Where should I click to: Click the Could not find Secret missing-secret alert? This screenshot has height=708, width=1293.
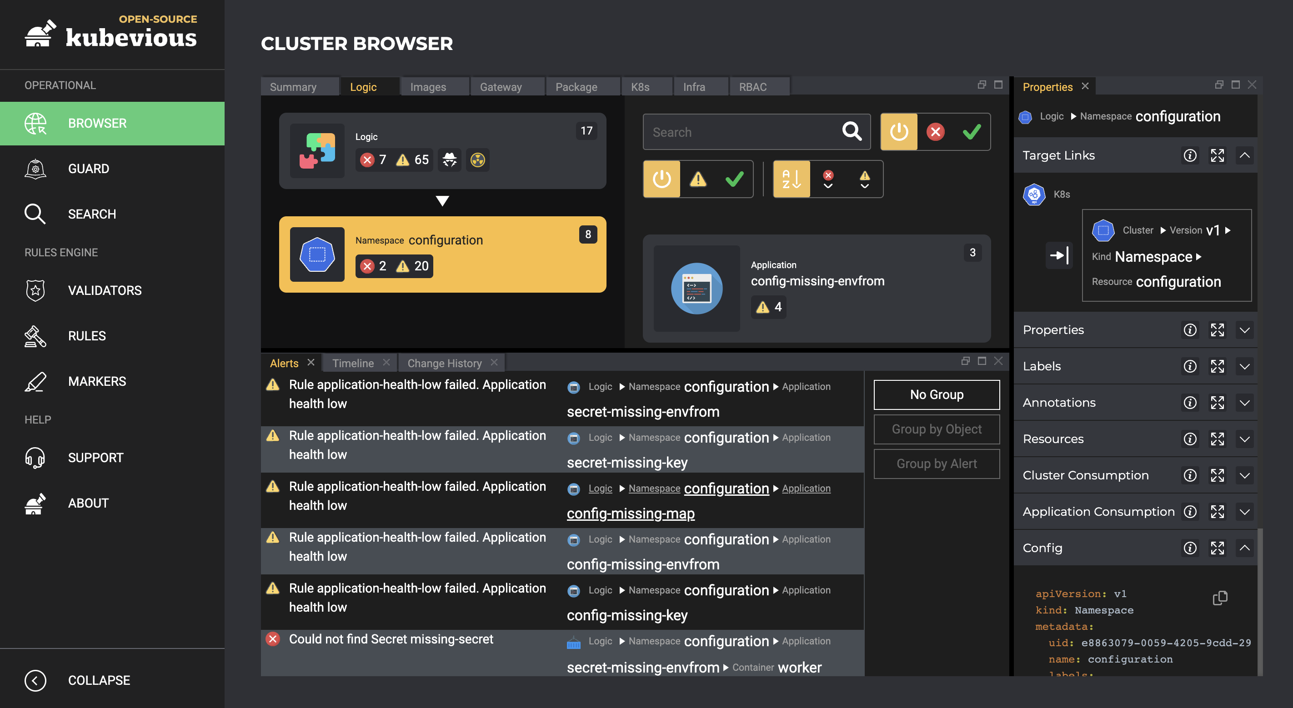tap(391, 639)
